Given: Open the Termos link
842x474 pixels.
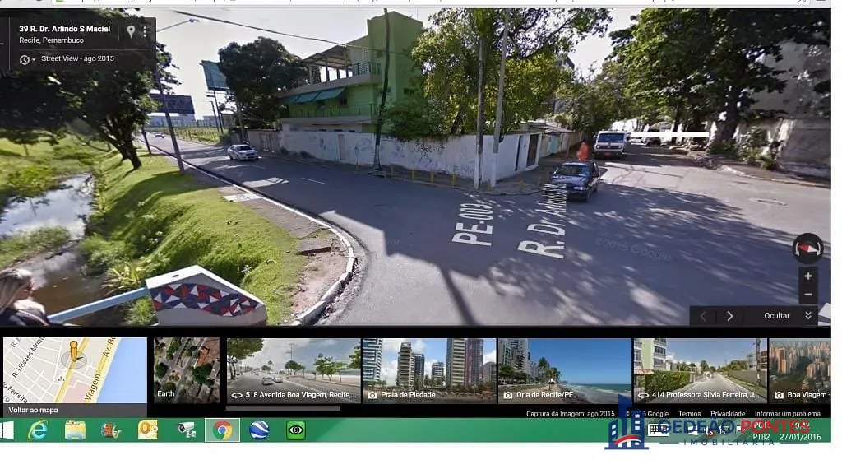Looking at the screenshot, I should (690, 414).
